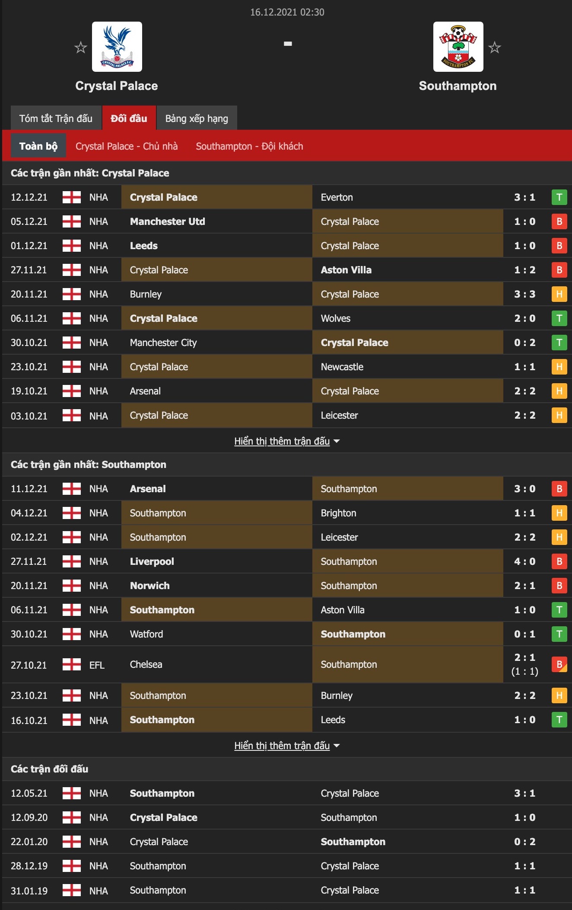The width and height of the screenshot is (572, 910).
Task: Open the Crystal Palace club crest
Action: coord(117,47)
